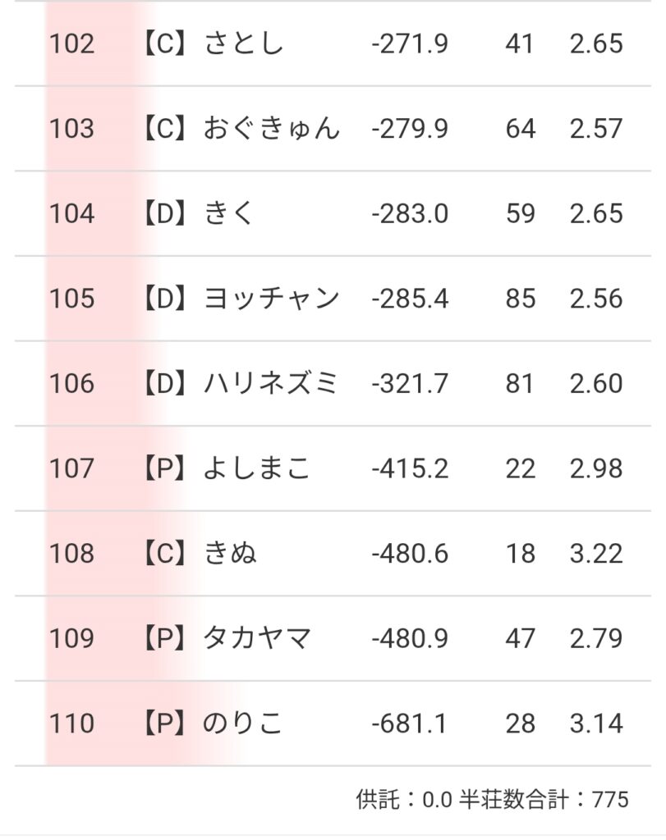Open タカヤマ player entry

click(x=257, y=638)
